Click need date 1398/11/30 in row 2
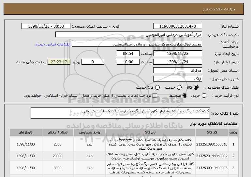 26,156
